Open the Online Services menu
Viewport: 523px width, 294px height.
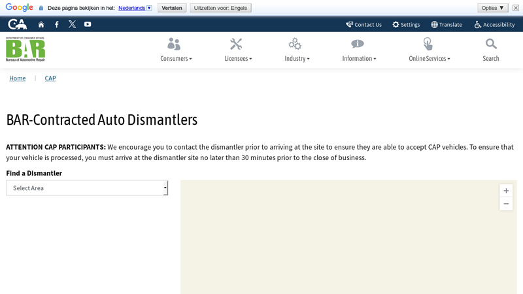(x=429, y=50)
